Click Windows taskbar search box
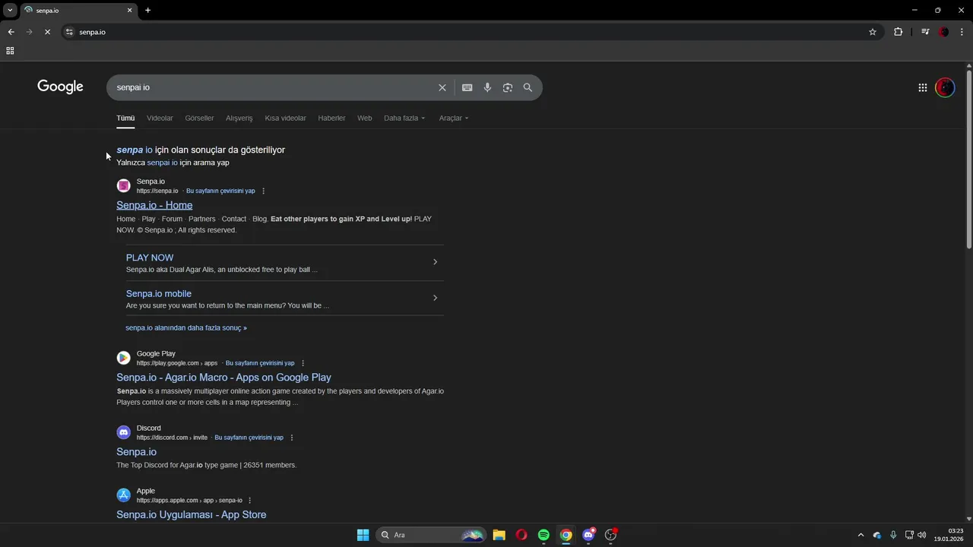Viewport: 973px width, 547px height. pos(431,535)
